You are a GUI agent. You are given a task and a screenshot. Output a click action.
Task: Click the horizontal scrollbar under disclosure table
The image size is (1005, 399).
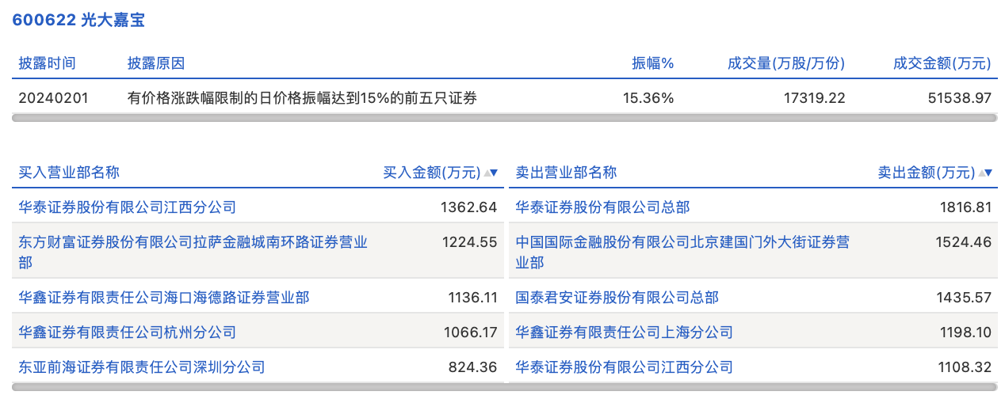(504, 118)
